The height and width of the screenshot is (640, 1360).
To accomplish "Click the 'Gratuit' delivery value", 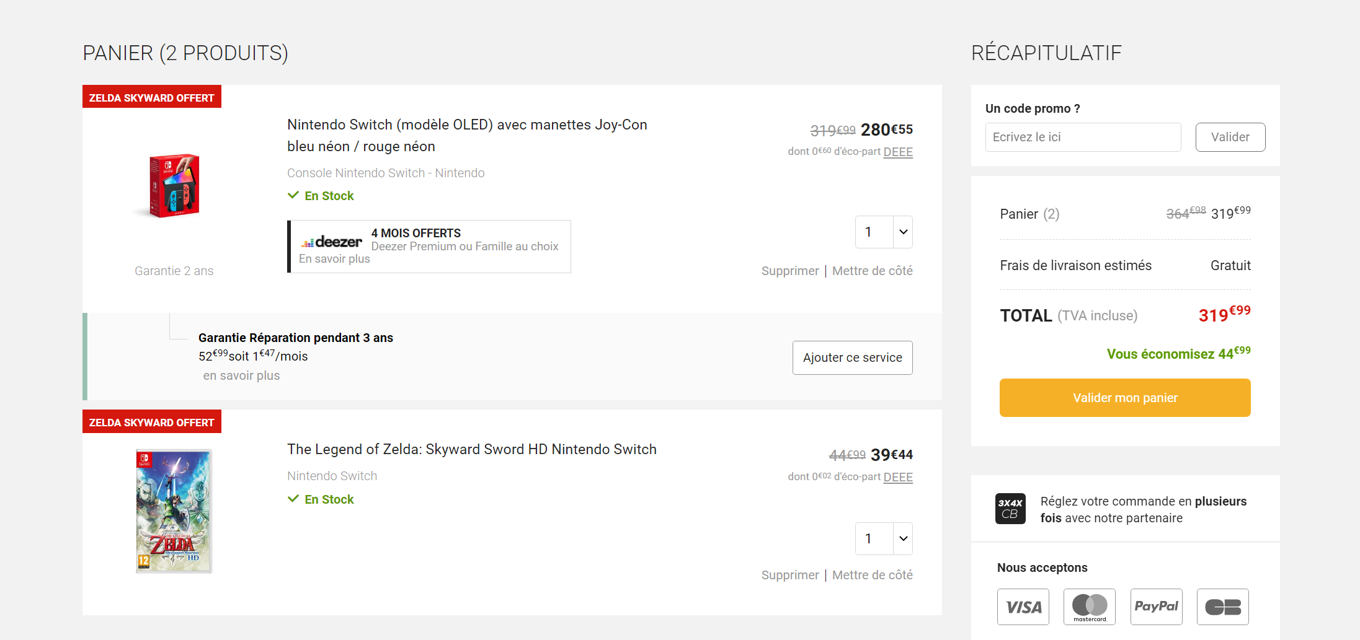I will pos(1230,265).
